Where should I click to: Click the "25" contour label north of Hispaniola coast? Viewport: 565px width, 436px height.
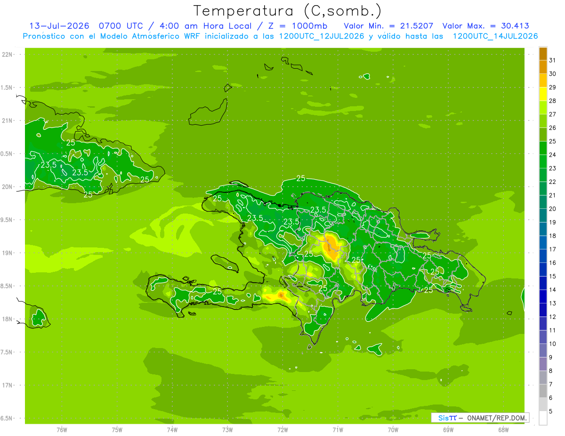click(x=300, y=178)
